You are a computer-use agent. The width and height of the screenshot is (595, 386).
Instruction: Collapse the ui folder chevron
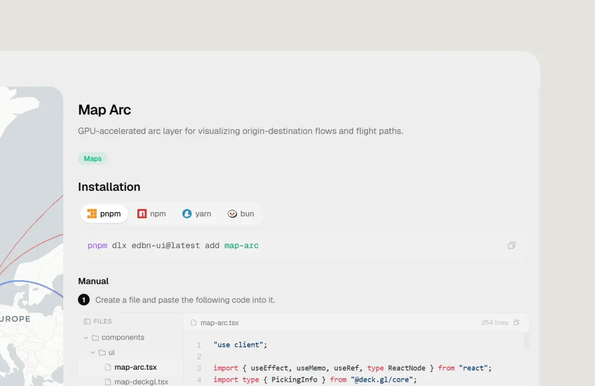(x=93, y=353)
